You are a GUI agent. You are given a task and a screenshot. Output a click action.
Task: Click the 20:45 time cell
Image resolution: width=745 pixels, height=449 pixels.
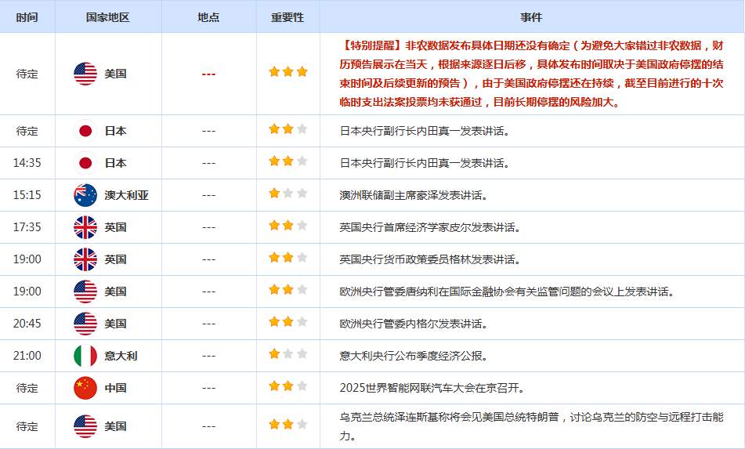point(27,324)
